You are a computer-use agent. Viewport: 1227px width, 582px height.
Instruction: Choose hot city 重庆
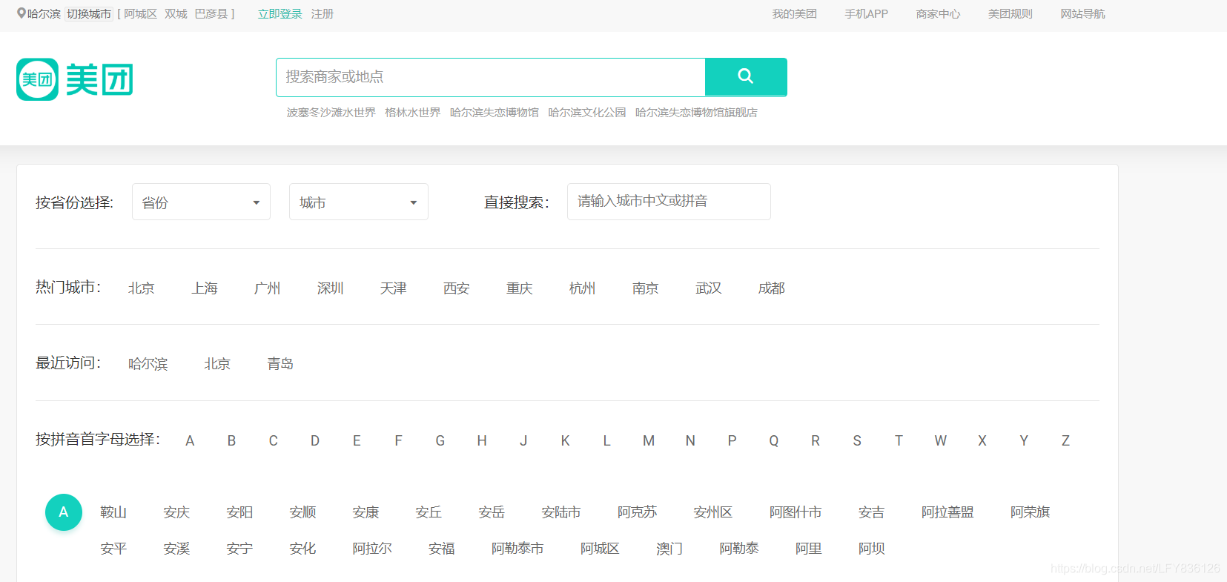click(520, 288)
